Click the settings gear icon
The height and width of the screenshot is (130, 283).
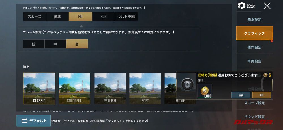click(241, 6)
